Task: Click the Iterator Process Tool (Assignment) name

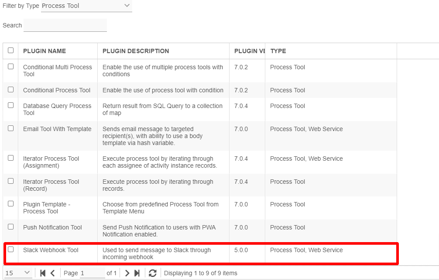Action: coord(51,162)
